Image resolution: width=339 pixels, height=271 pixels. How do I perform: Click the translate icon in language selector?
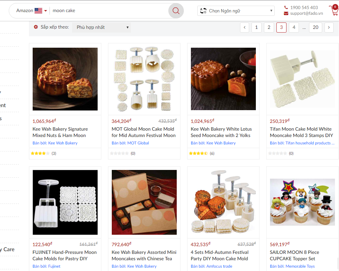pos(203,11)
